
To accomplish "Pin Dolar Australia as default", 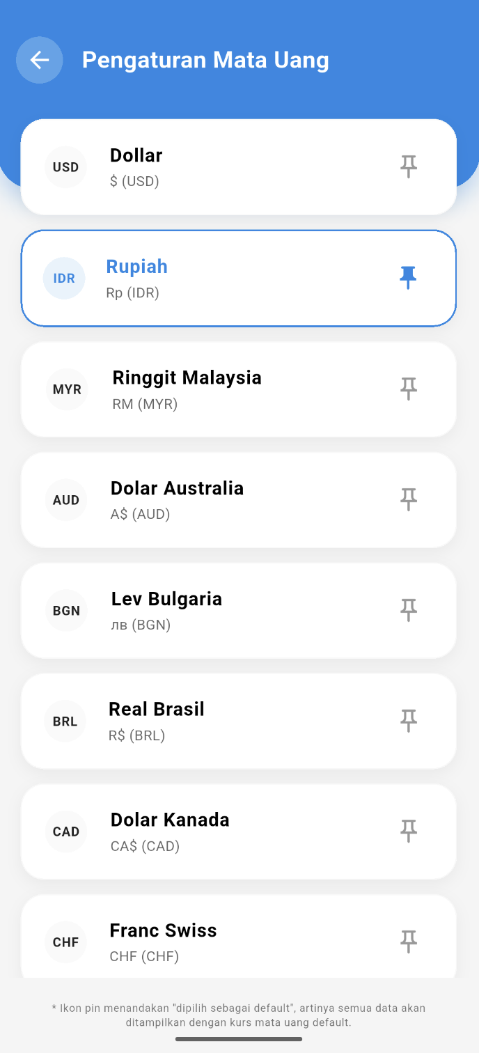I will [409, 499].
